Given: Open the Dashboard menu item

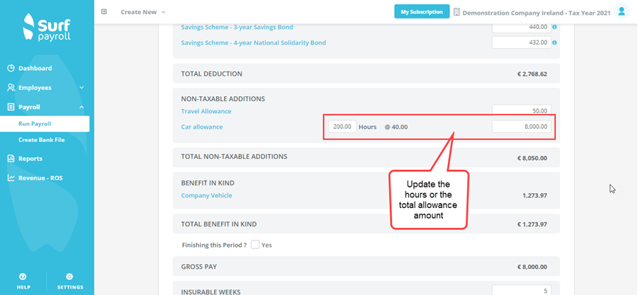Looking at the screenshot, I should pos(35,68).
